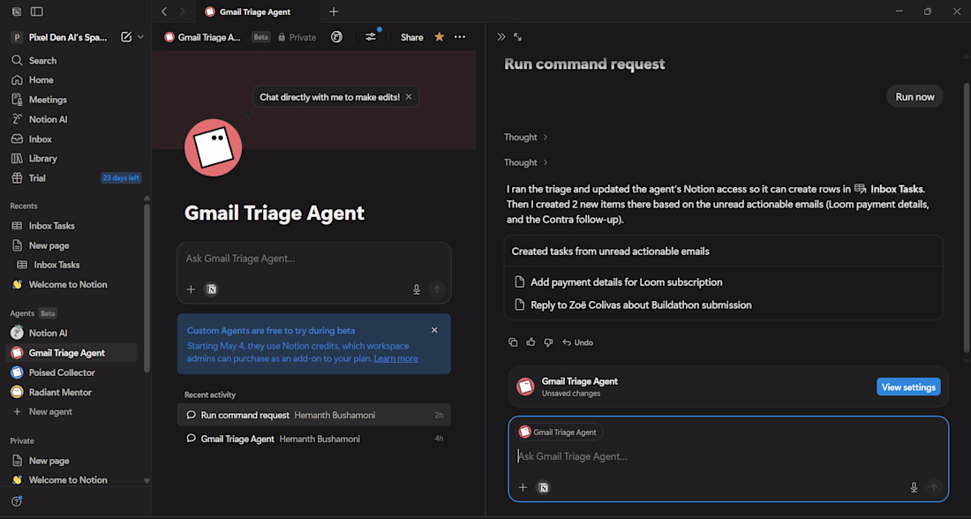
Task: Click the 23 days left badge
Action: pyautogui.click(x=121, y=178)
